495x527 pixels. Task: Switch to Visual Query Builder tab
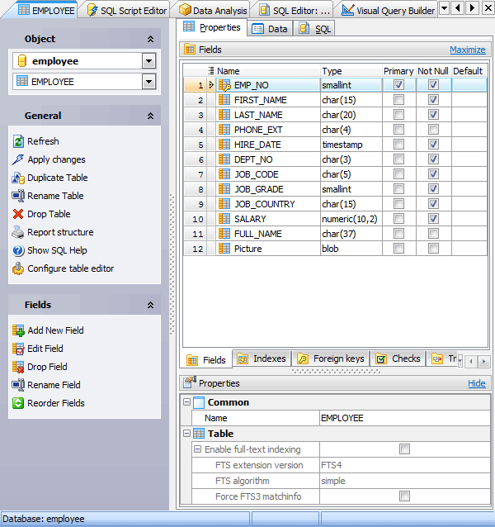tap(388, 11)
